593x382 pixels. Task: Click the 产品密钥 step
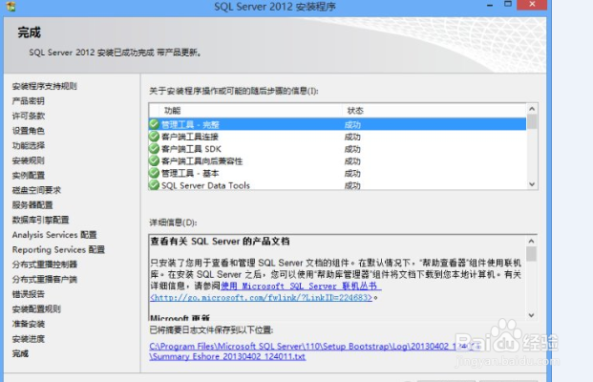(29, 101)
